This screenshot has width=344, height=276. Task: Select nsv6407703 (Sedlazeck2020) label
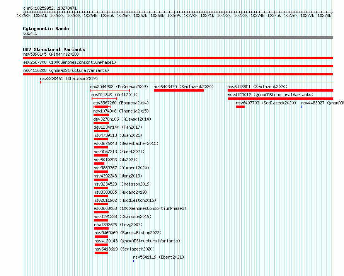pos(266,103)
